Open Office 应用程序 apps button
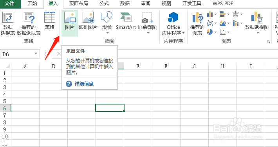278x147 pixels. 173,23
